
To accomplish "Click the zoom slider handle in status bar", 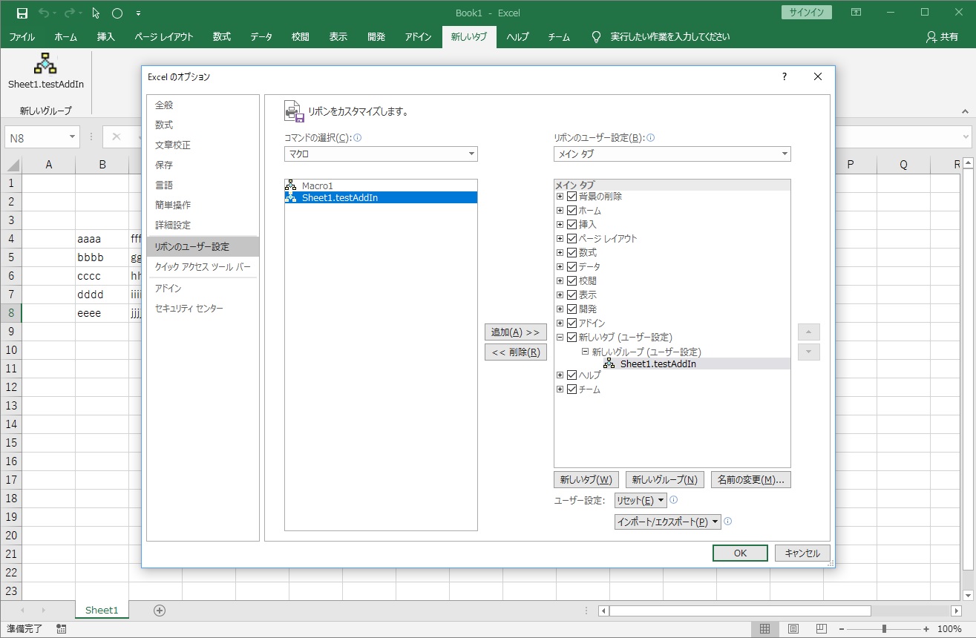I will click(x=884, y=629).
